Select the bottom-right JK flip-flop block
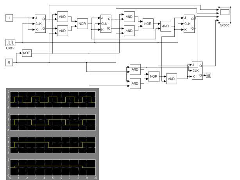This screenshot has height=180, width=240. [x=197, y=70]
